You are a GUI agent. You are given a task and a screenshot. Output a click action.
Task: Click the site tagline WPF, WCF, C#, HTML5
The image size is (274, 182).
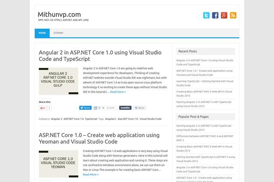tap(63, 20)
